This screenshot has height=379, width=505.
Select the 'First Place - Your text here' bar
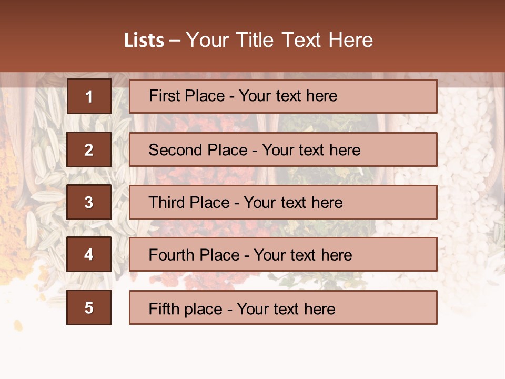pos(283,96)
